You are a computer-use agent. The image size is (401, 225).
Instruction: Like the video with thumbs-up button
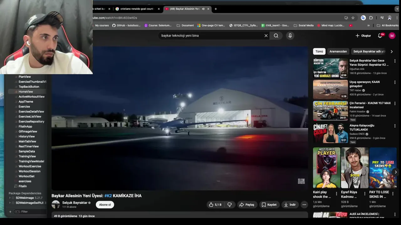[x=215, y=205]
